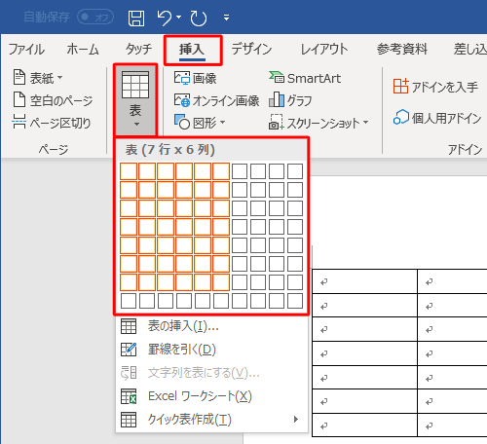Click アドインを入手 Get Add-ins
This screenshot has width=487, height=444.
tap(435, 87)
